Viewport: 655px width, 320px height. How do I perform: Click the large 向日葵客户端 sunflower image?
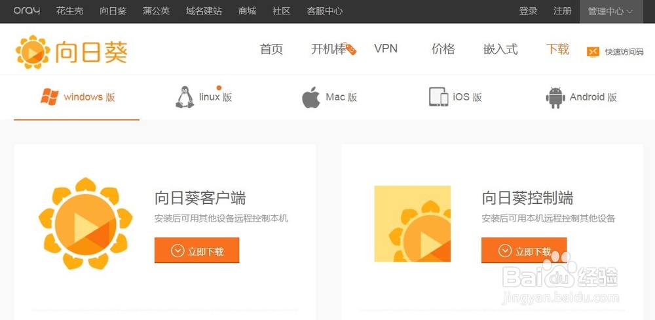(x=86, y=224)
